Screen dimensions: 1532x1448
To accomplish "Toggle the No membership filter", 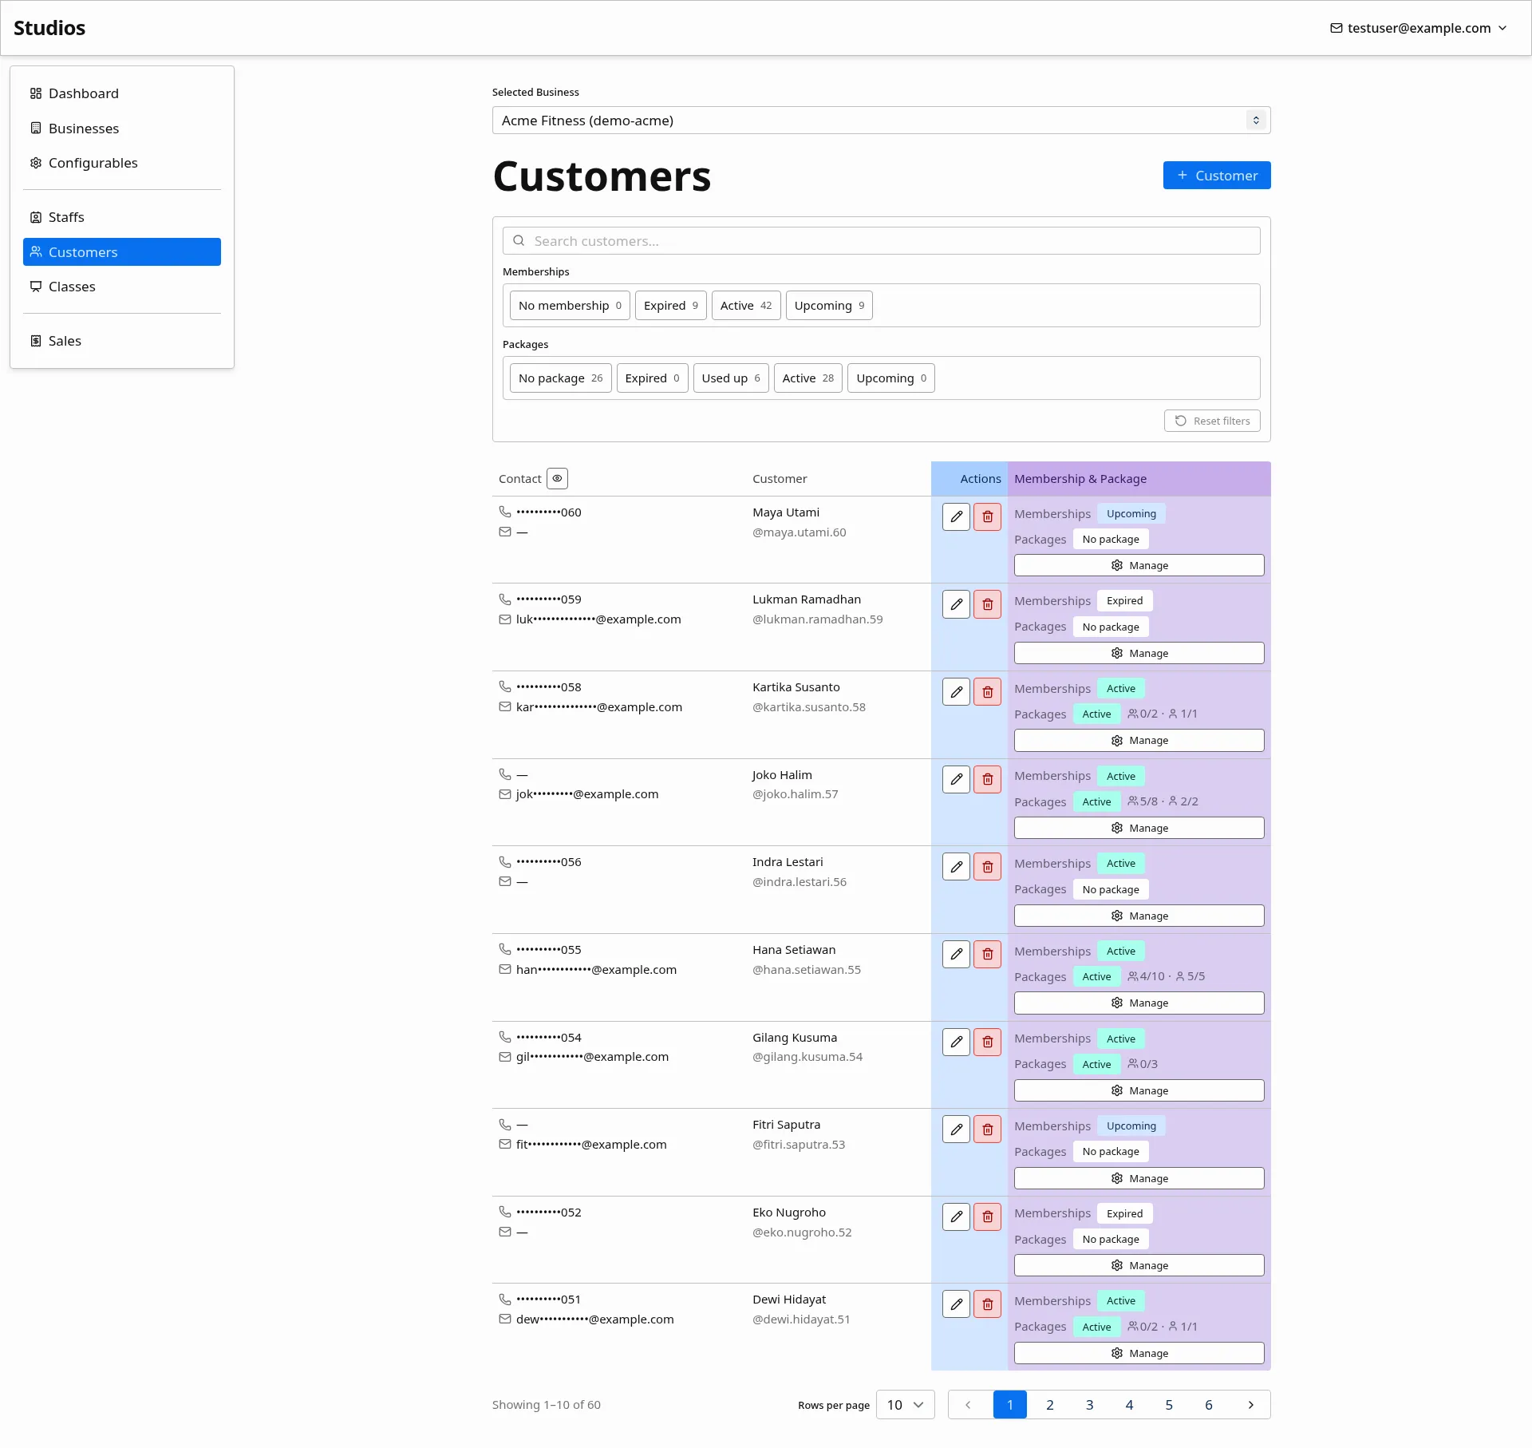I will point(570,305).
